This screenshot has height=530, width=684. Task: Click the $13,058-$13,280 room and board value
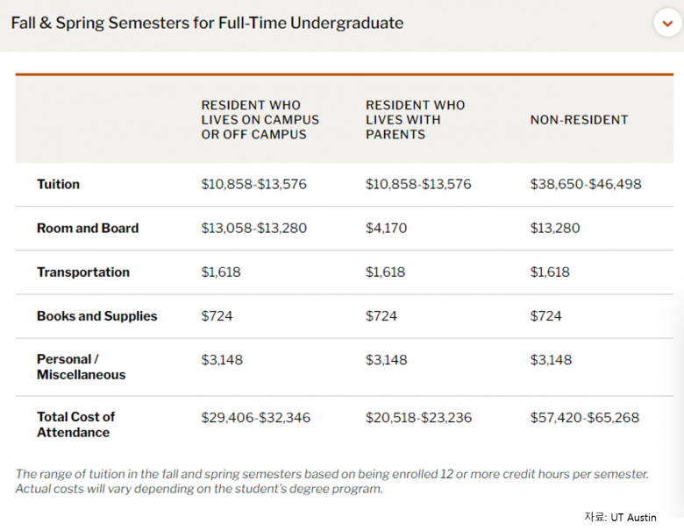[x=253, y=229]
